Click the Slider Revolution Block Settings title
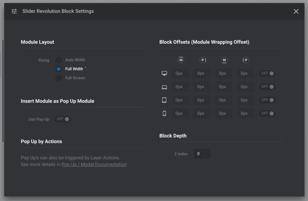 [58, 11]
